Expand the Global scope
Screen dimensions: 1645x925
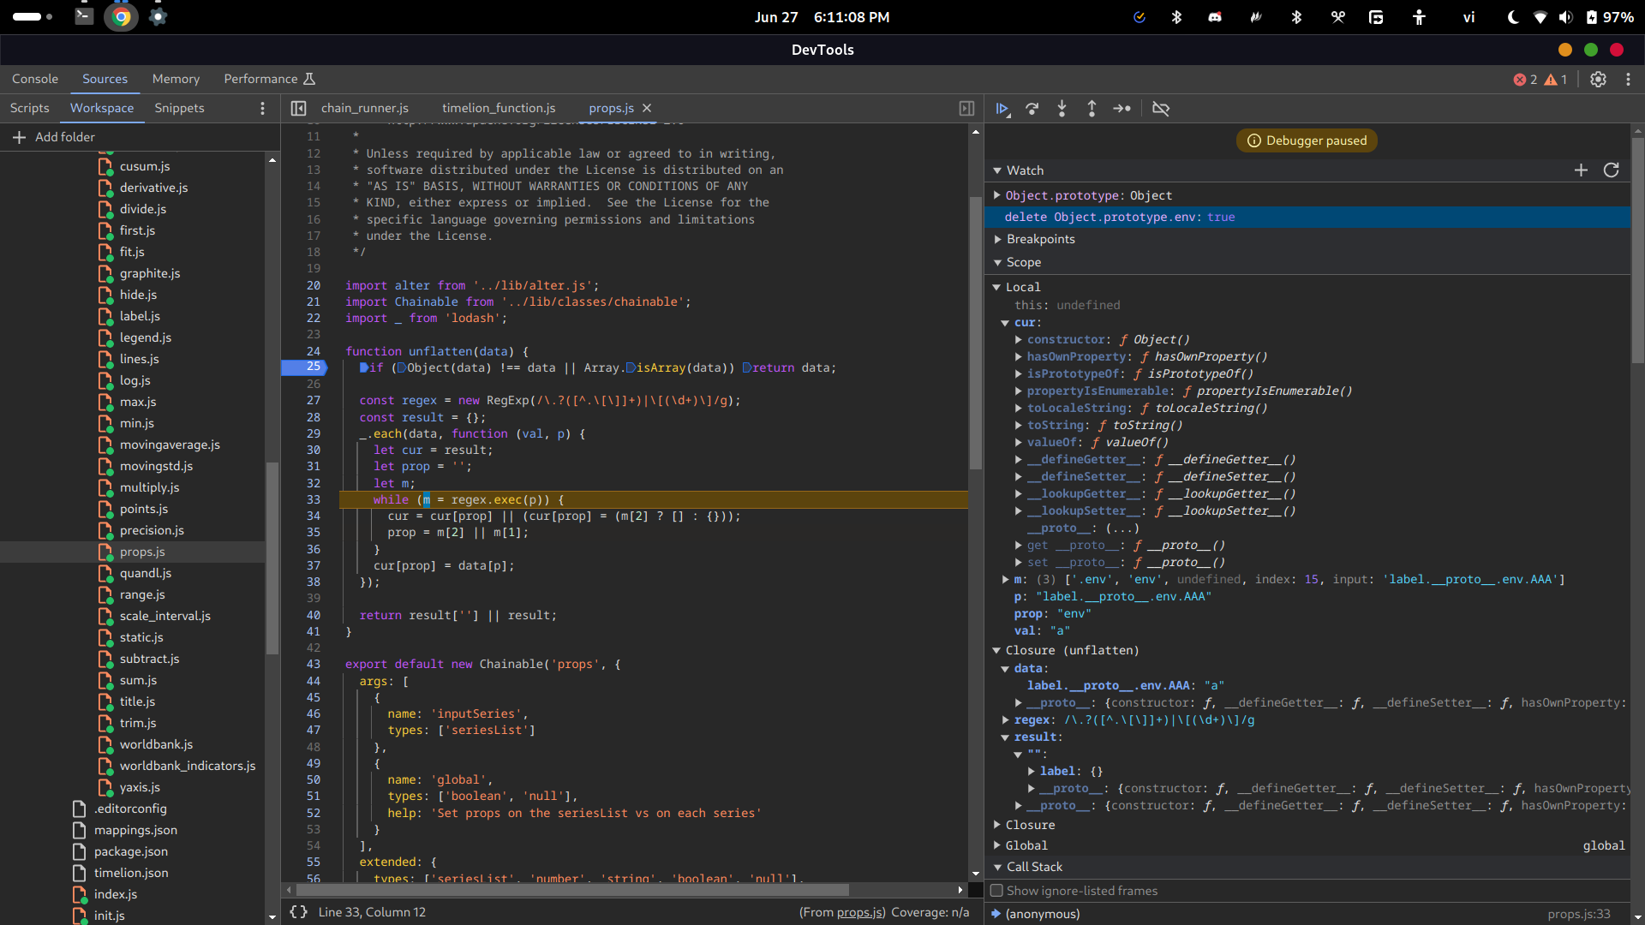pos(996,845)
